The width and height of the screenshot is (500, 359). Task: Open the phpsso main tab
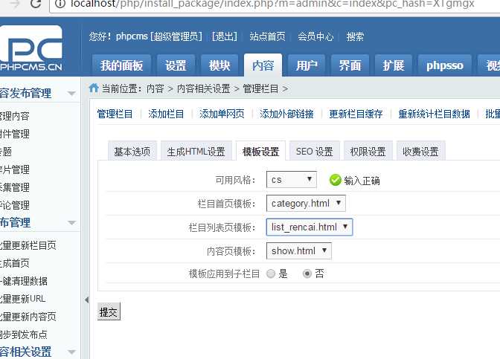point(445,65)
